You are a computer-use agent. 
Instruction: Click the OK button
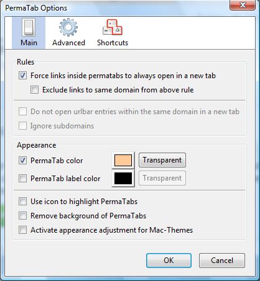pos(169,261)
